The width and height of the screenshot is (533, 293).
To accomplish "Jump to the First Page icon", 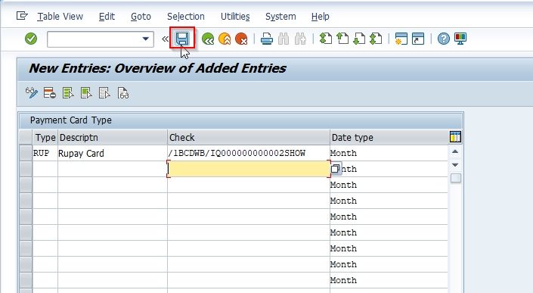I will pyautogui.click(x=326, y=39).
